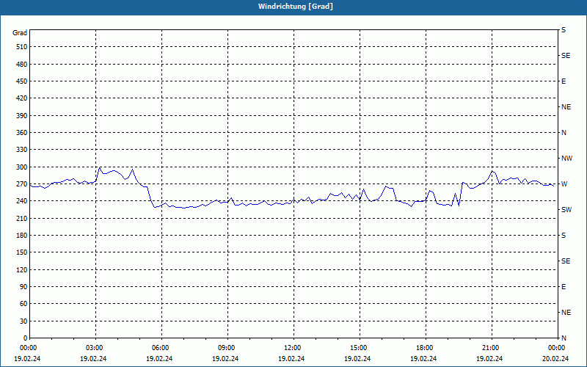
Task: Click the SE compass label level with 120
Action: point(566,261)
